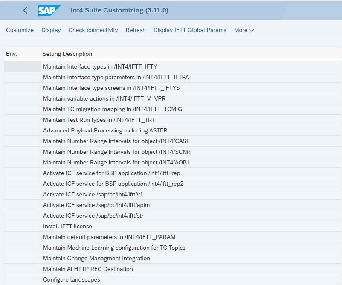Expand the More dropdown menu

pos(244,30)
